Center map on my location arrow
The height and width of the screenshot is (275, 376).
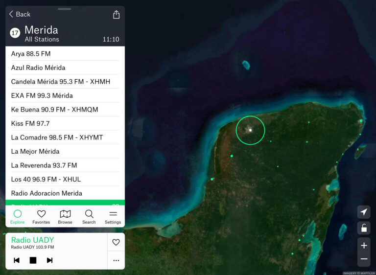coord(364,212)
